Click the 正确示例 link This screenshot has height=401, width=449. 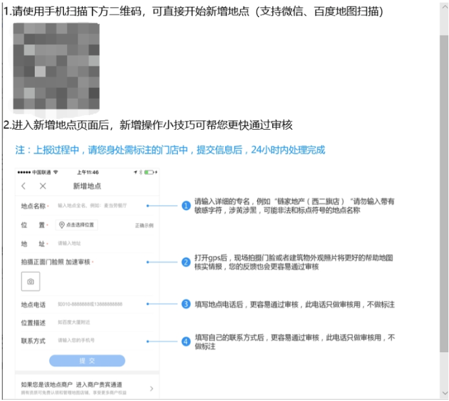coord(144,225)
